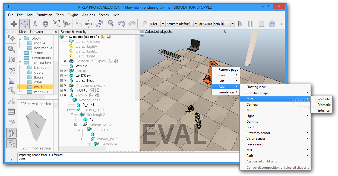The image size is (338, 176).
Task: Start the simulation with play button
Action: [240, 24]
